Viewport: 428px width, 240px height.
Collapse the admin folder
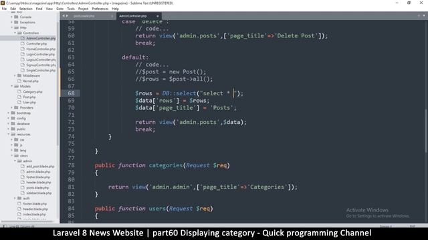tap(15, 161)
